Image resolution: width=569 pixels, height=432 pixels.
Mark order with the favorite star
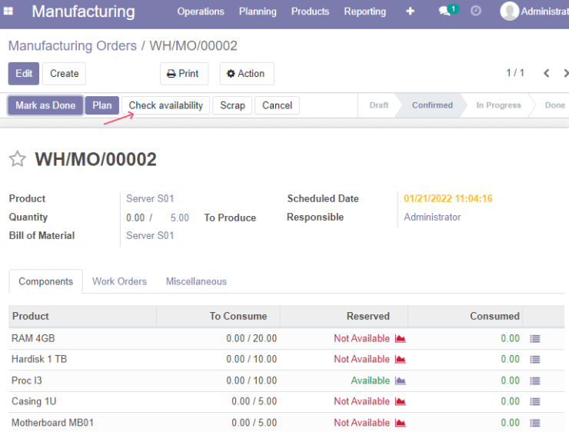[18, 159]
